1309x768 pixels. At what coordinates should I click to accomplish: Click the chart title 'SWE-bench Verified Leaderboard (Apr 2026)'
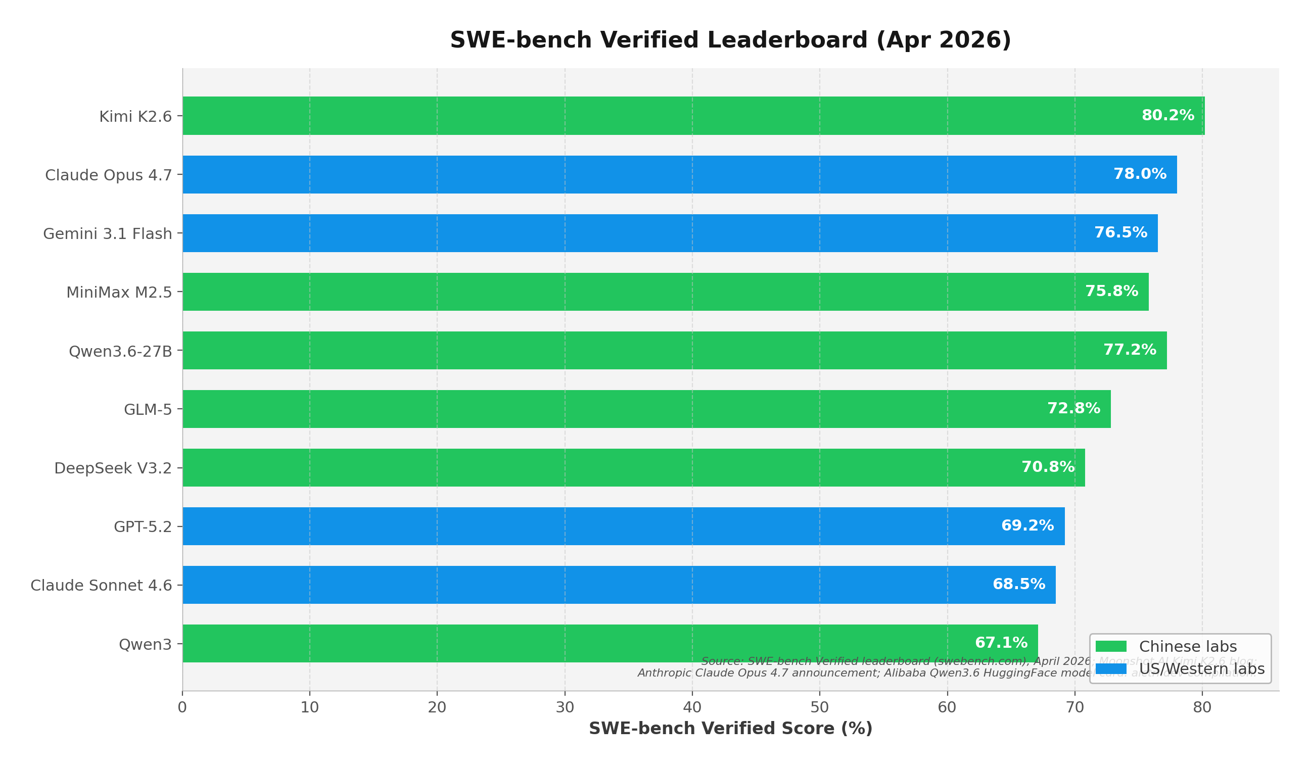tap(730, 40)
